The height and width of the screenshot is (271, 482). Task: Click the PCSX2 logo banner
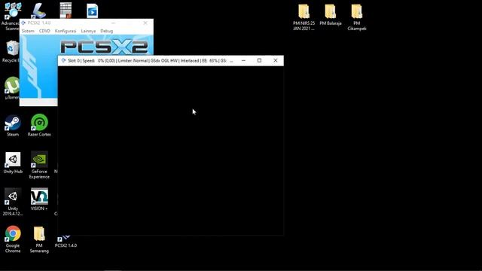coord(104,47)
